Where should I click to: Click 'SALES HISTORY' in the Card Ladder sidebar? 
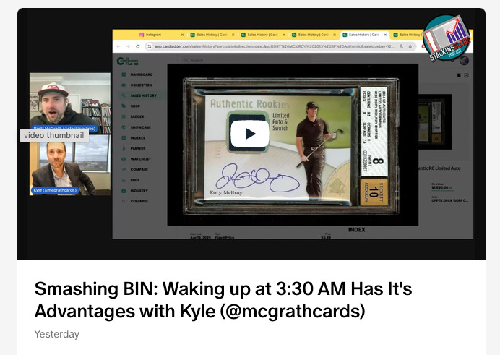[143, 95]
